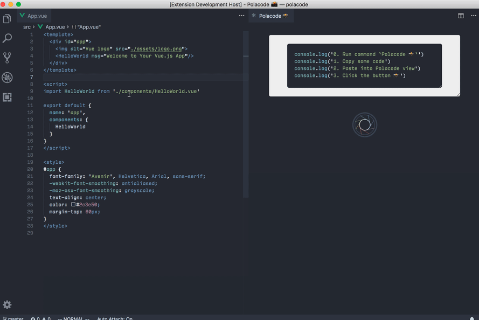Click the #2c3e50 color swatch

pyautogui.click(x=73, y=204)
